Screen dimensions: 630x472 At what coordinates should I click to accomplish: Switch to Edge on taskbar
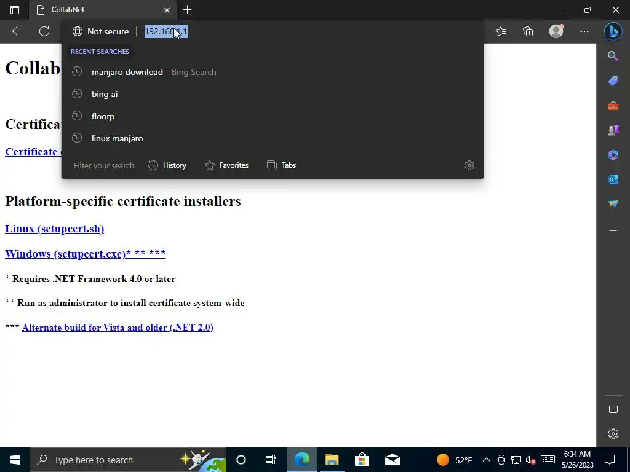pos(301,460)
